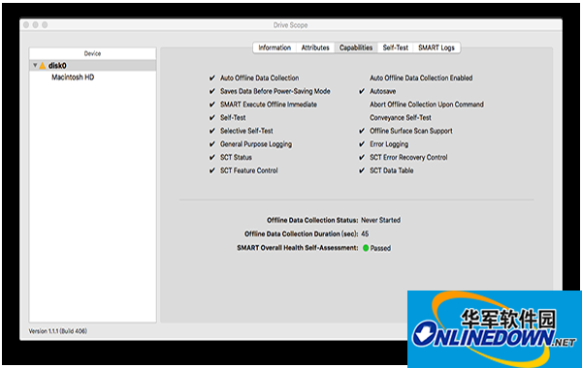Select the Macintosh HD volume

(x=73, y=77)
